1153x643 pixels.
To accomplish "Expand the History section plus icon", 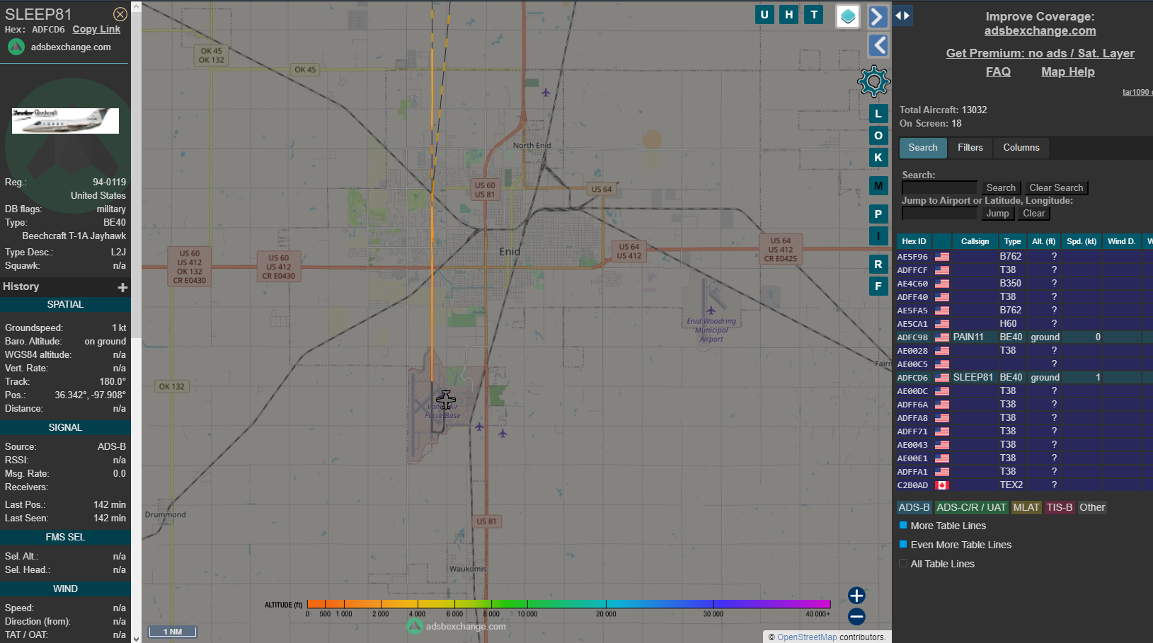I will click(122, 287).
